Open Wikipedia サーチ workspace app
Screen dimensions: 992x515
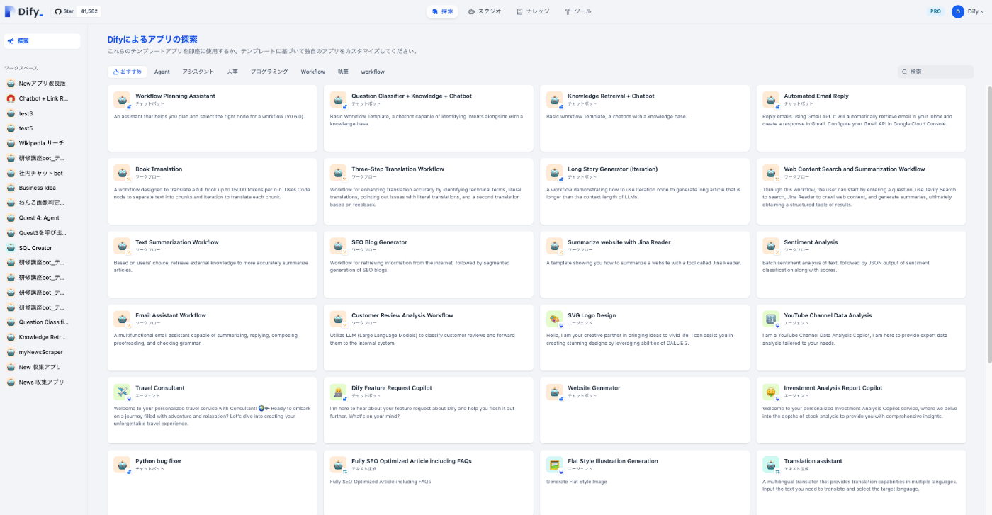coord(42,143)
